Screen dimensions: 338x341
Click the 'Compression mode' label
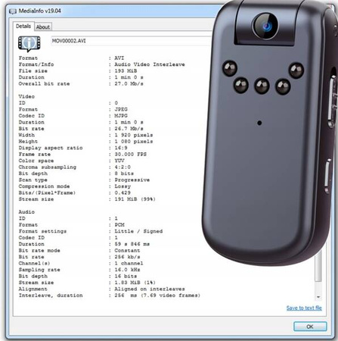point(44,186)
